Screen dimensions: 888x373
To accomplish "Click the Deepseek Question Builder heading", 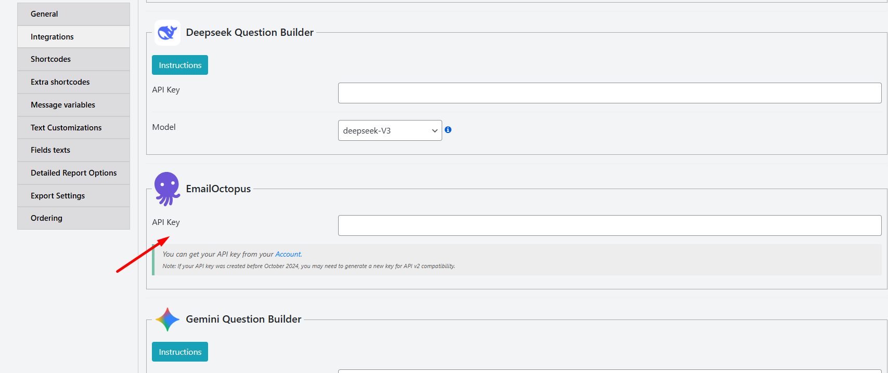I will [x=250, y=32].
